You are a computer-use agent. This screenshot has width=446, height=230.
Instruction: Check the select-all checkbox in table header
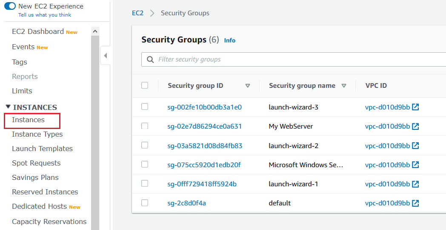click(x=145, y=85)
